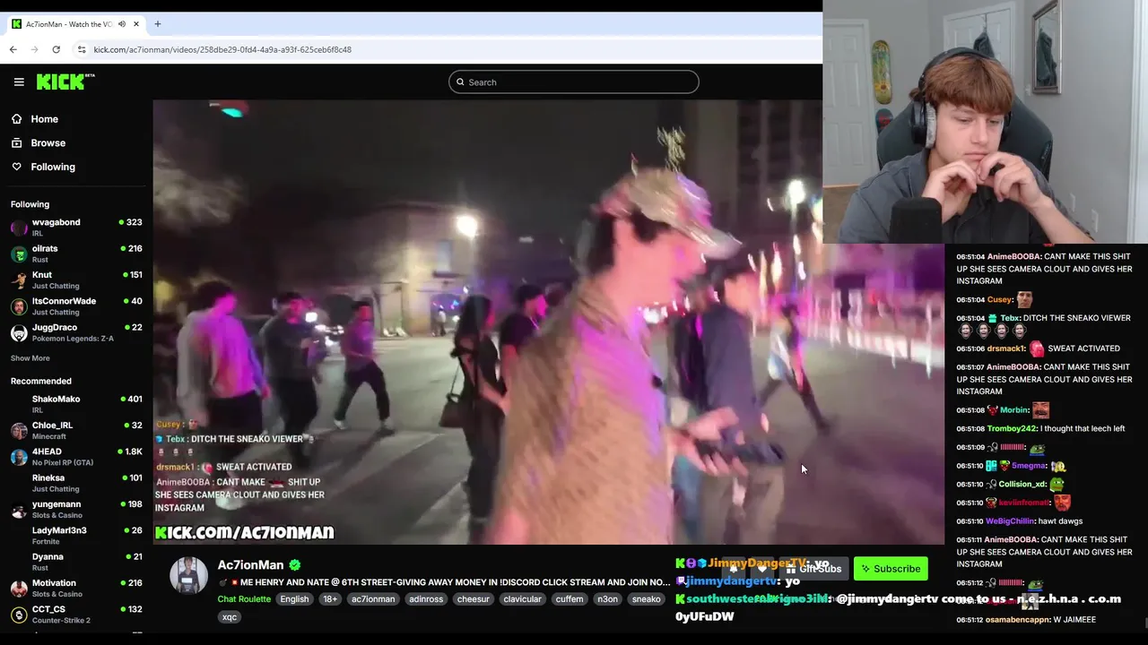Click Smegma username in chat
The width and height of the screenshot is (1148, 645).
click(x=1029, y=467)
